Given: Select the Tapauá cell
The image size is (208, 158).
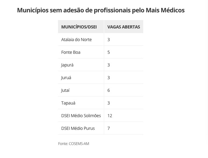Looking at the screenshot, I should click(68, 103).
